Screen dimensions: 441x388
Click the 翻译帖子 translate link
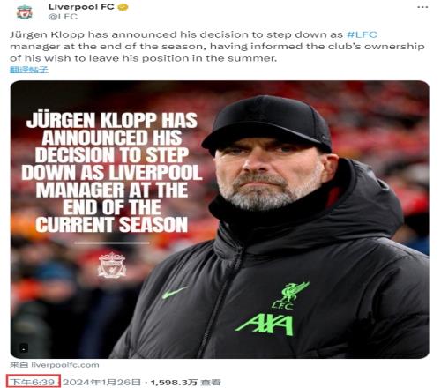(x=29, y=70)
